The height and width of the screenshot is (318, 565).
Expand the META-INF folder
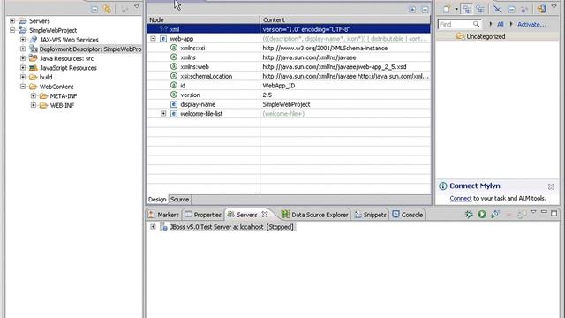(34, 96)
